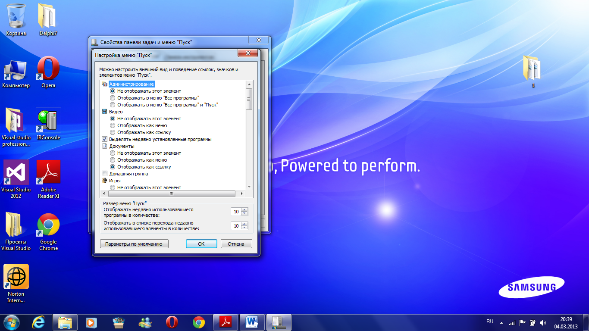Select the Видео list heading

coord(116,112)
